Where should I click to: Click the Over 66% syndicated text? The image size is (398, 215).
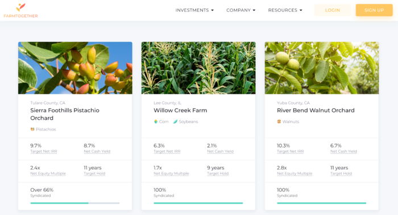[x=42, y=190]
